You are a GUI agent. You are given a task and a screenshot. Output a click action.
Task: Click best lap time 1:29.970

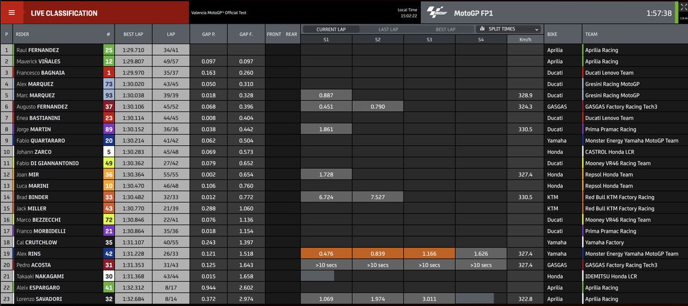pos(133,73)
